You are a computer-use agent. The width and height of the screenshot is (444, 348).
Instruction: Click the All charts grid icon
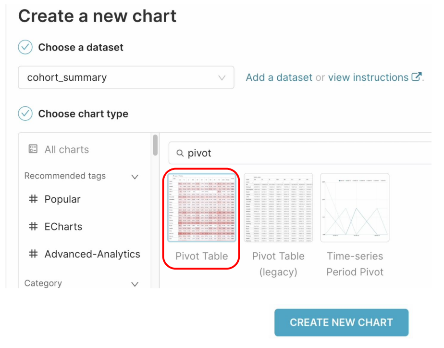click(33, 149)
